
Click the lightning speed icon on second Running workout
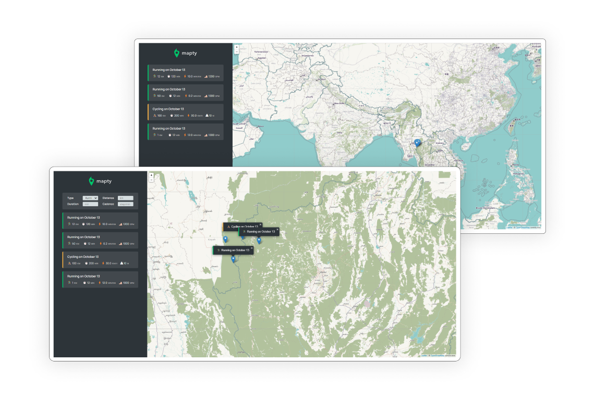tap(101, 242)
